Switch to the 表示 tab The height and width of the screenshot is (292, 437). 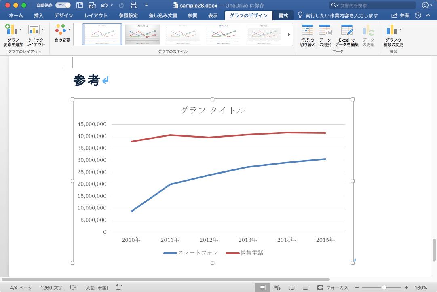(x=213, y=16)
